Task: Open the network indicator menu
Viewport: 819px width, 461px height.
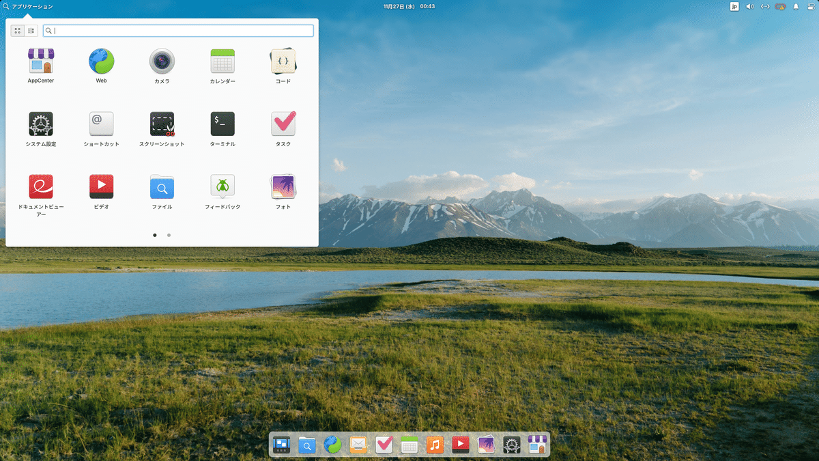Action: [765, 6]
